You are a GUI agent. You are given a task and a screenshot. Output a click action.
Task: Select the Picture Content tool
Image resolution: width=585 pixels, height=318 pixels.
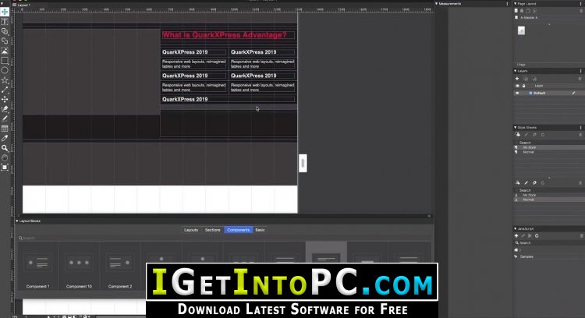[5, 51]
